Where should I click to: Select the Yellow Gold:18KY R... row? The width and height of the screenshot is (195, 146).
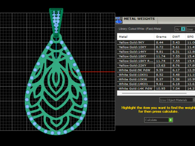coord(156,61)
